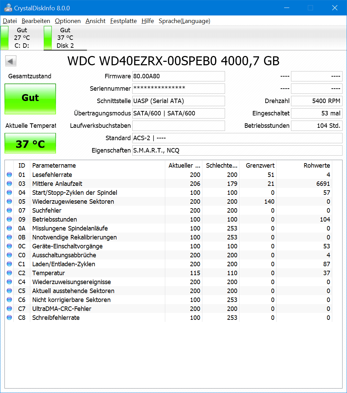This screenshot has width=347, height=393.
Task: Click status orb for Aktuell ausstehende Sektoren
Action: pos(9,291)
